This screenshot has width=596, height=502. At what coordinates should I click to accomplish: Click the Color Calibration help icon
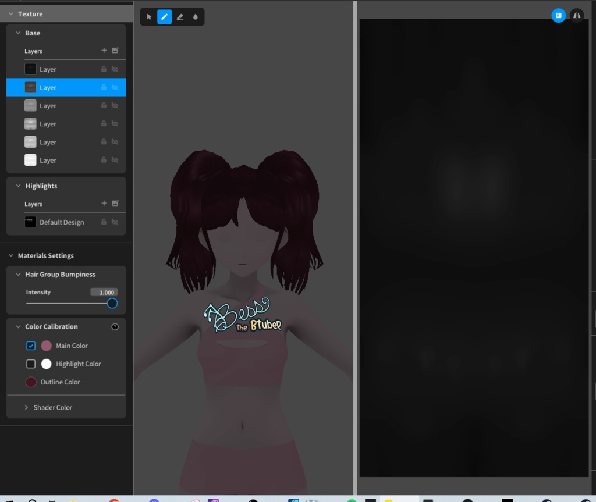[115, 326]
